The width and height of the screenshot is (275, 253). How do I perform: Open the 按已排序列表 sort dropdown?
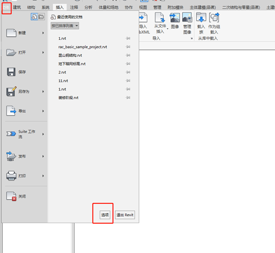(65, 26)
